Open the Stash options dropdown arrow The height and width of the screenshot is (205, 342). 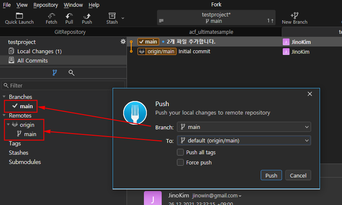coord(123,18)
